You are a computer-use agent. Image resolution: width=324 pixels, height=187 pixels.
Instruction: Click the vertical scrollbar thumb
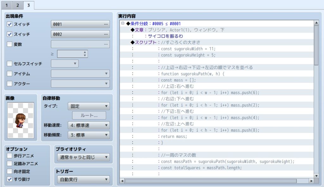[x=316, y=45]
